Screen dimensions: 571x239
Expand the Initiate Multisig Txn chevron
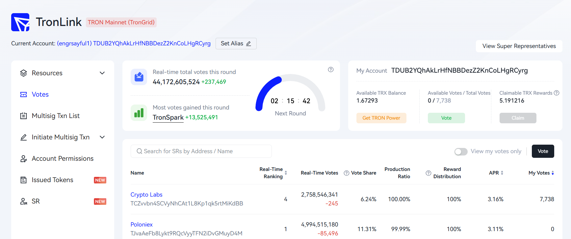(102, 137)
